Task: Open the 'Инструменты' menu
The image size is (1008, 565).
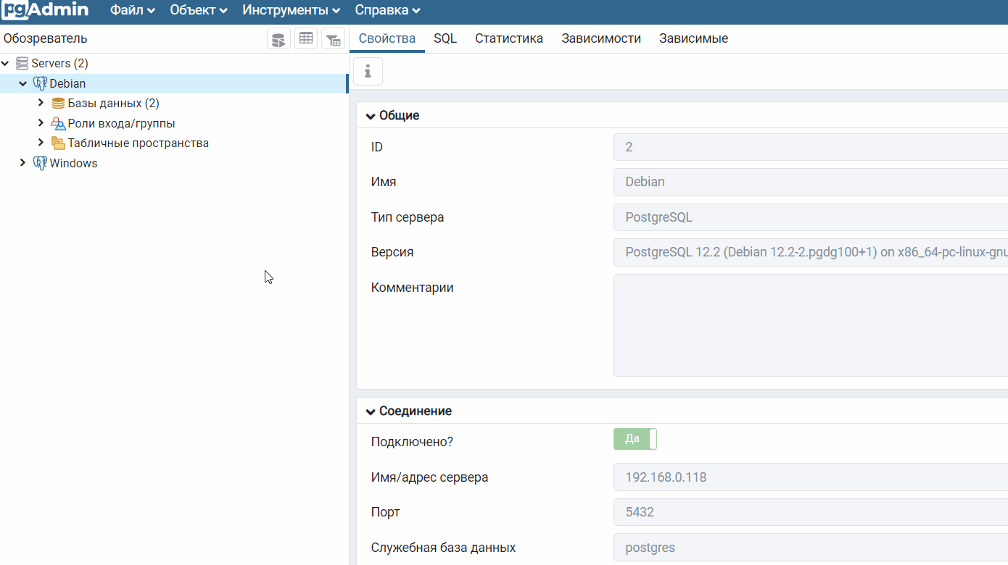Action: [x=291, y=10]
